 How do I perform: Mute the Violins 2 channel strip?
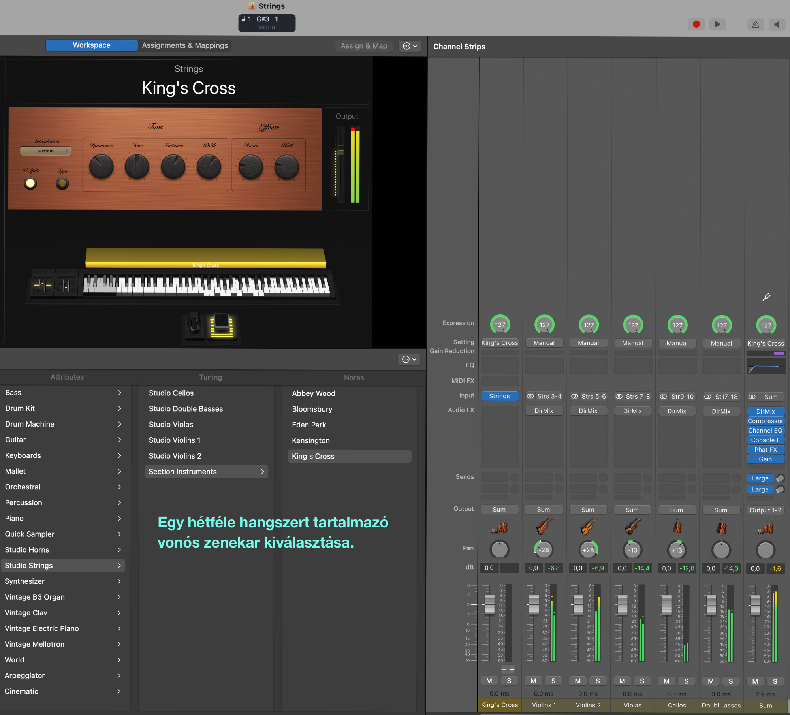pyautogui.click(x=577, y=681)
